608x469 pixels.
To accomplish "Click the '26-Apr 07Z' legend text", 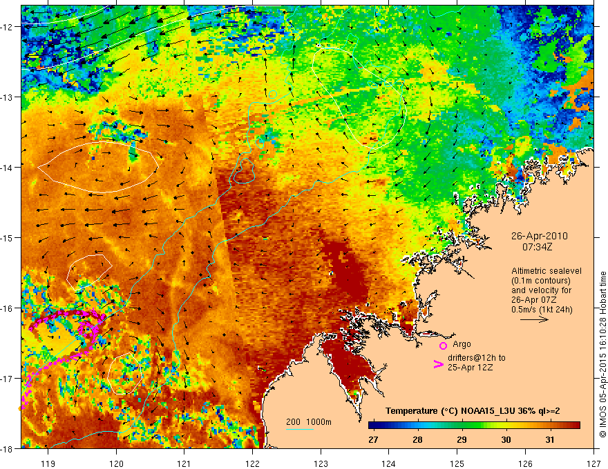I will point(534,300).
